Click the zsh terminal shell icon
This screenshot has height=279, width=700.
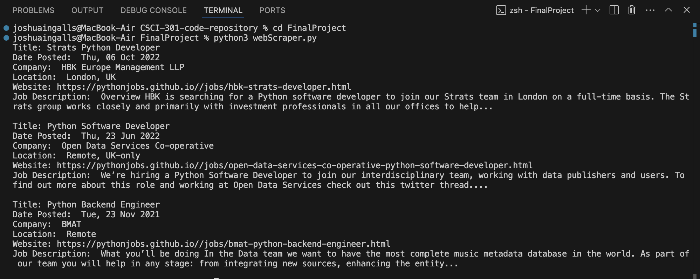(x=501, y=11)
